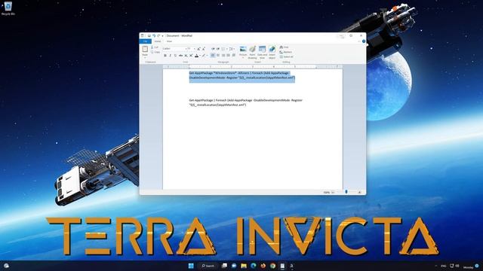The height and width of the screenshot is (271, 483).
Task: Insert a Paint drawing
Action: 252,52
